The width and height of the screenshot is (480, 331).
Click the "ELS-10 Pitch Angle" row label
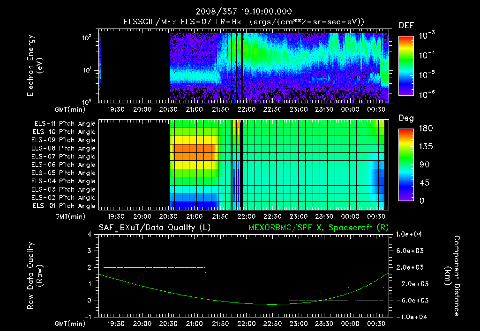point(64,132)
